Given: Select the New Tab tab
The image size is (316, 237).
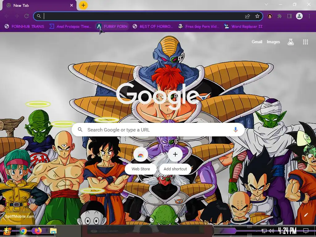Looking at the screenshot, I should click(x=39, y=6).
